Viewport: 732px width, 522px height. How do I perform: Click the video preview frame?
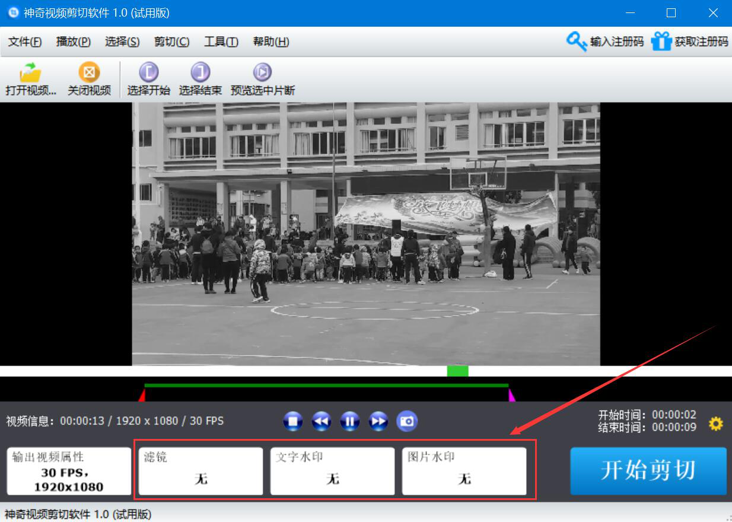click(366, 234)
